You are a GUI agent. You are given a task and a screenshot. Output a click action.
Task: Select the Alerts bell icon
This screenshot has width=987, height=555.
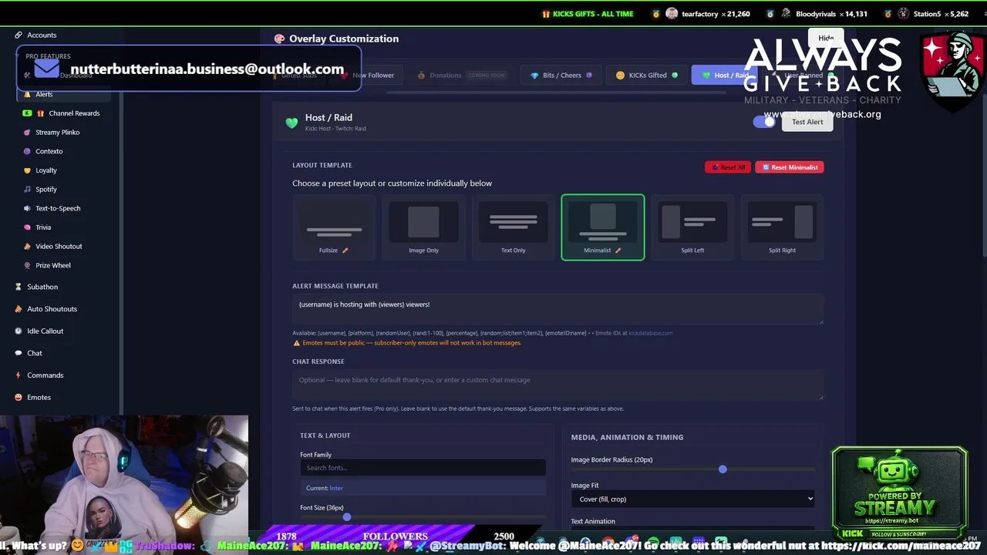28,94
